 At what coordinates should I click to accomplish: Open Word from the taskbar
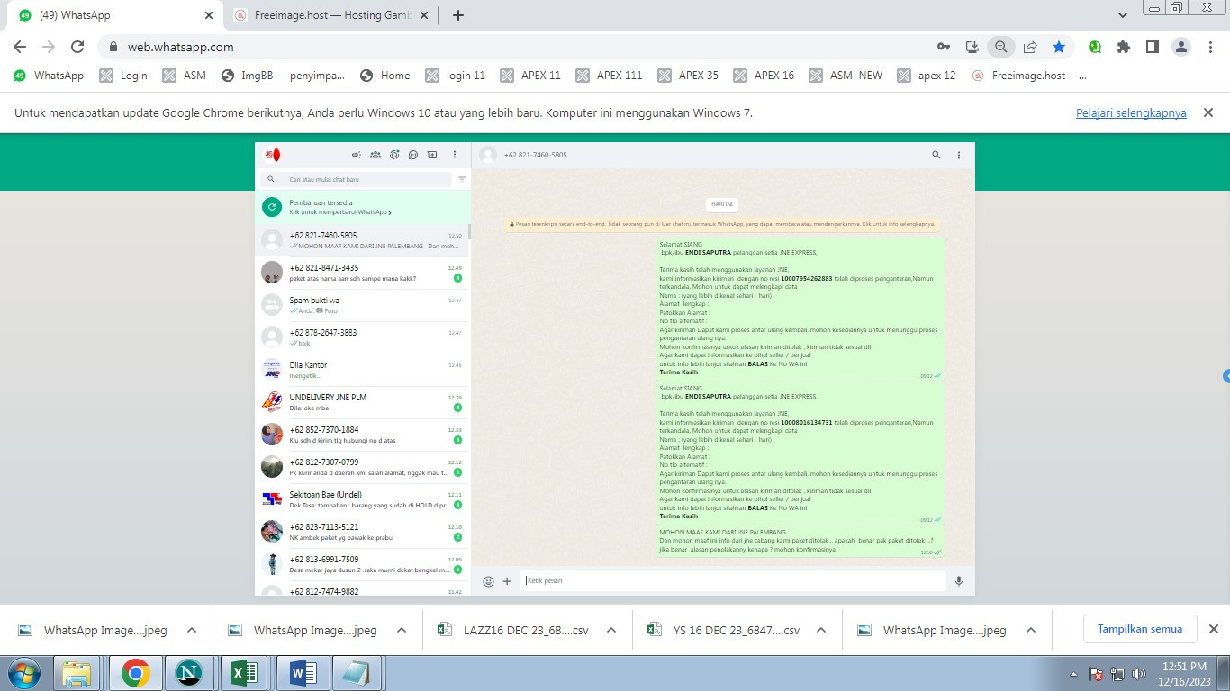coord(301,673)
